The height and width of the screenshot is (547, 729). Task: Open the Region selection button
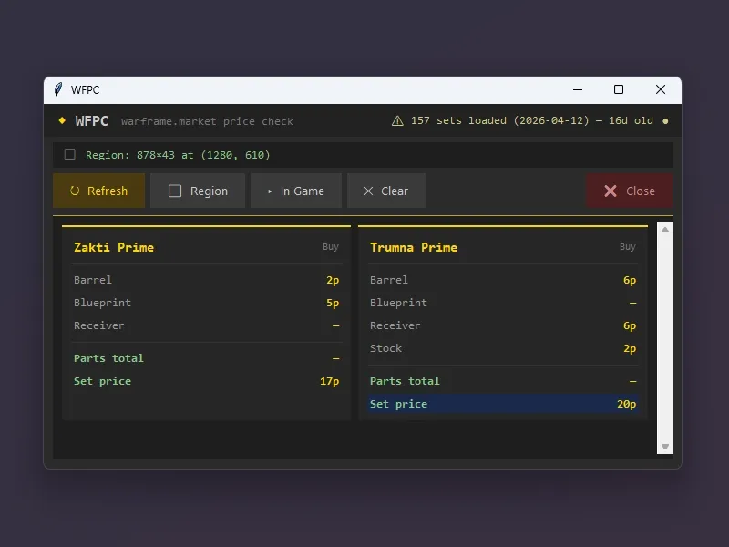pos(198,191)
